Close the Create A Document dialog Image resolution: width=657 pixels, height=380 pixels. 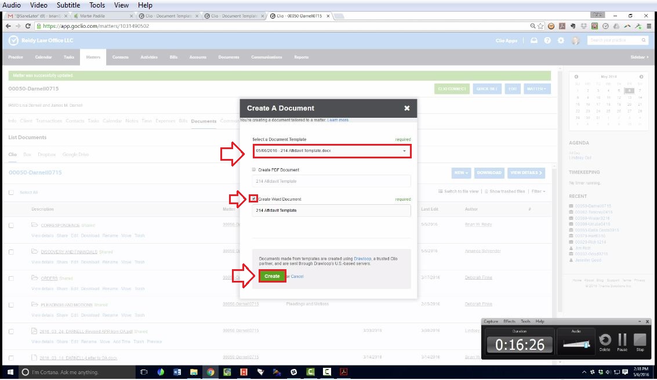[x=406, y=108]
